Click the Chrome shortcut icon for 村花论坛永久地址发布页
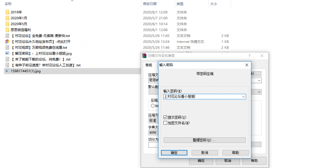This screenshot has width=315, height=168. 7,42
